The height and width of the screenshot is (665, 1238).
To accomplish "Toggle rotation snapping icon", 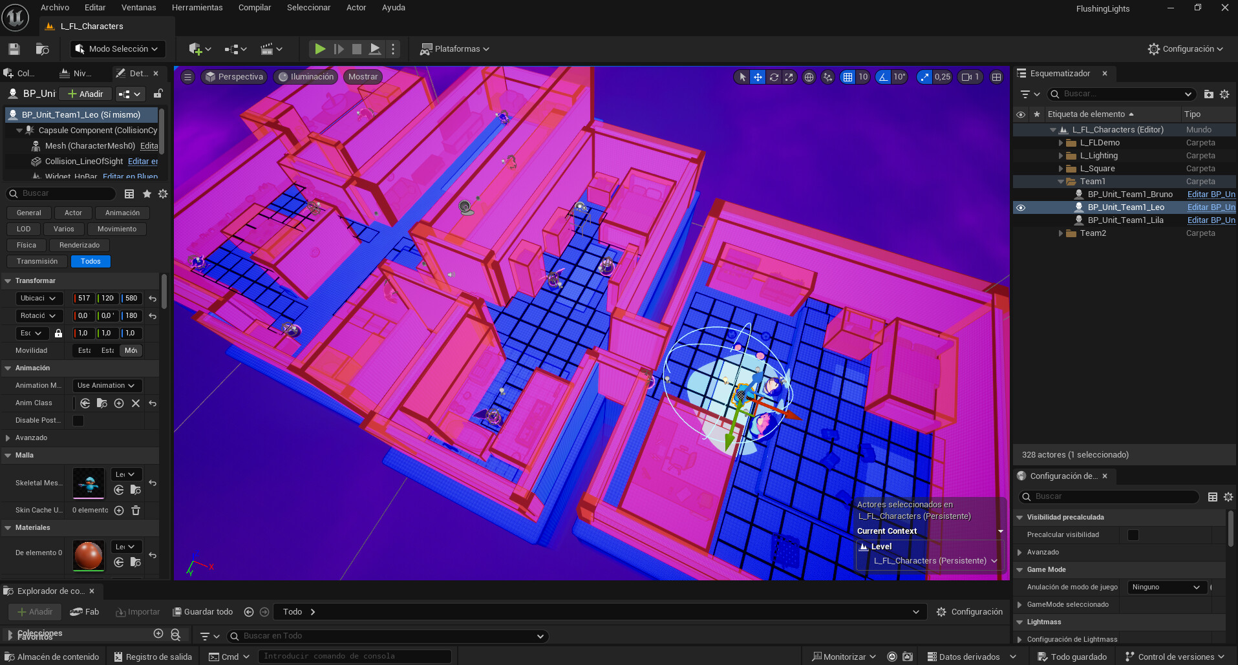I will (x=883, y=77).
